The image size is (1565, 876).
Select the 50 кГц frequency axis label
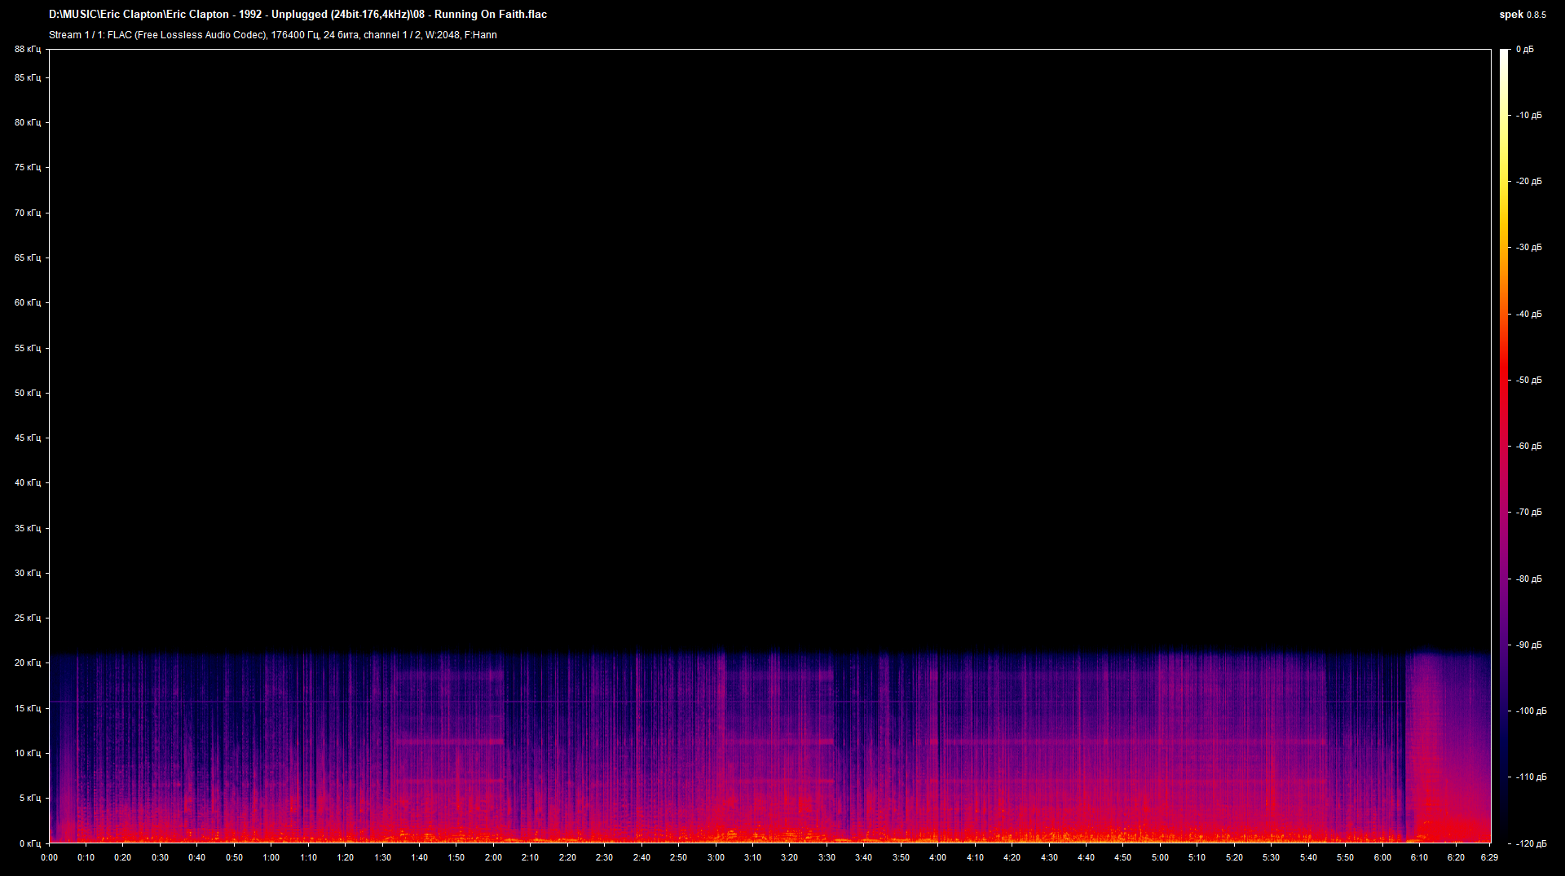point(27,393)
